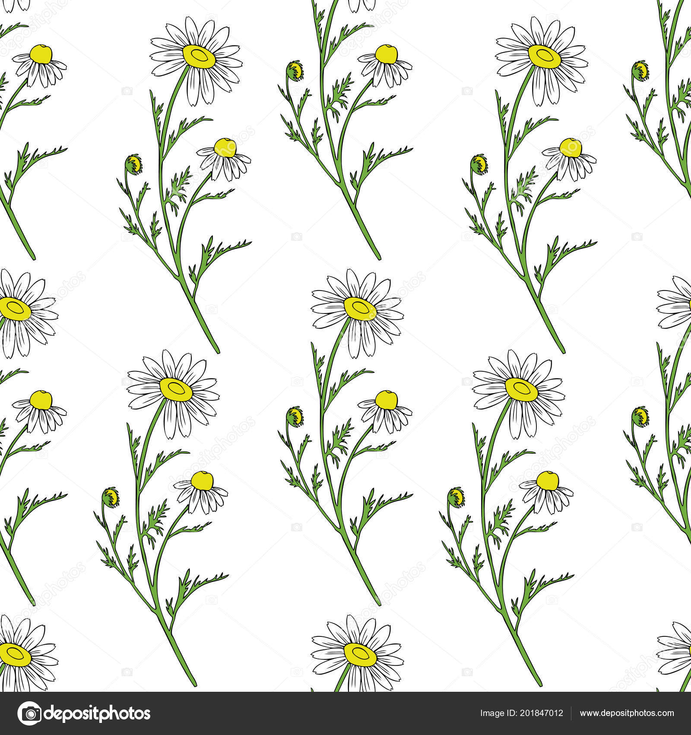Click the www.depositphotos.com URL text
Screen dimensions: 691x735
coord(627,713)
